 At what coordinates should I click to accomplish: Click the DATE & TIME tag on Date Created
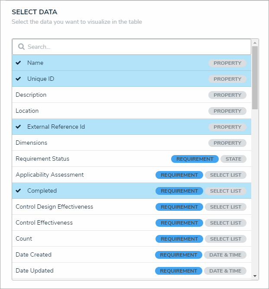pos(225,255)
